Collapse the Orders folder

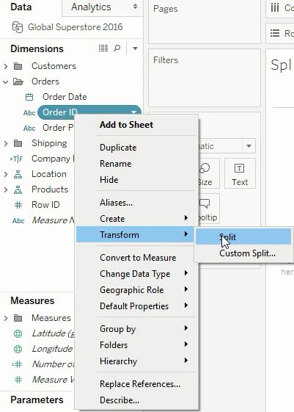[6, 82]
